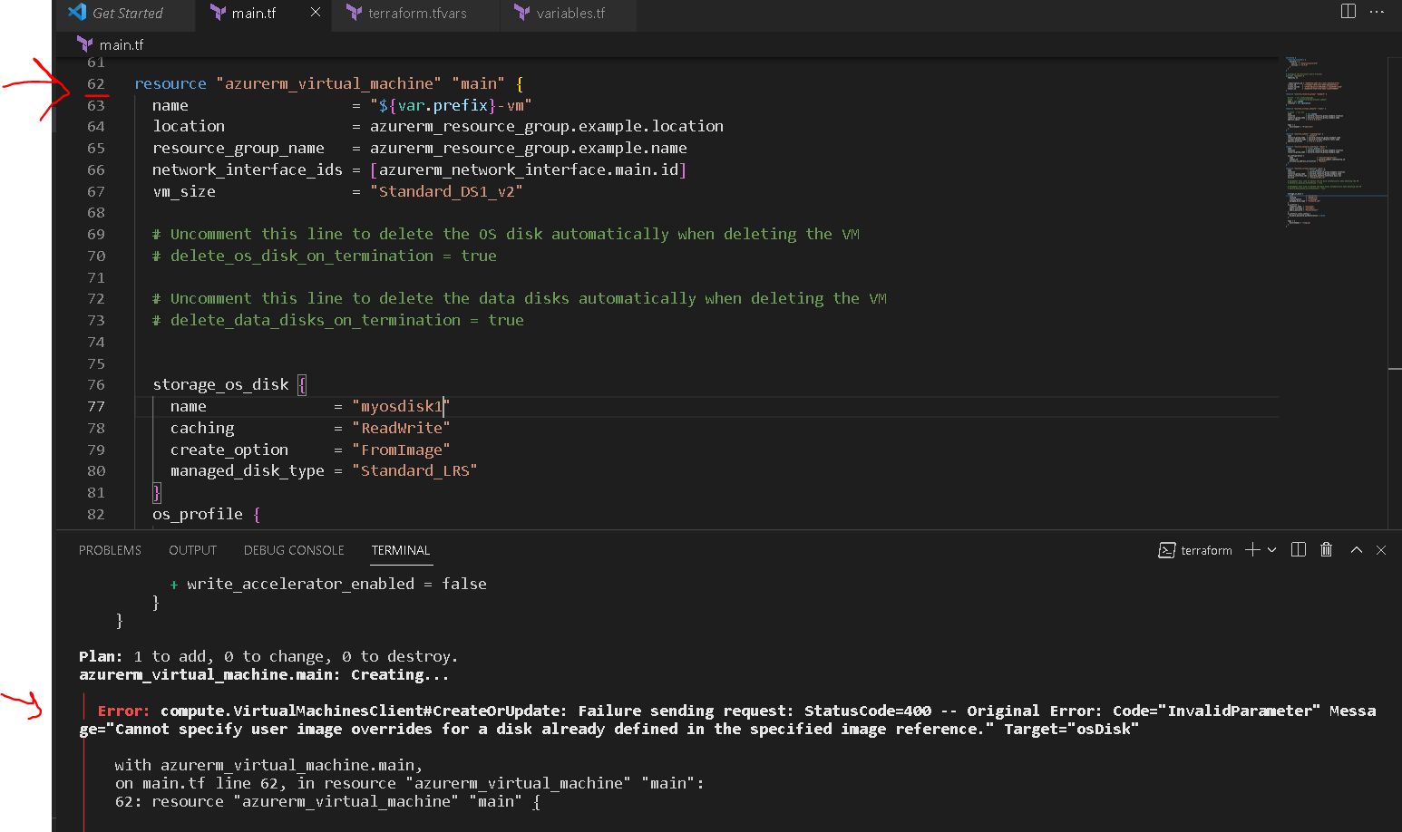The height and width of the screenshot is (832, 1402).
Task: Open editor More Actions menu
Action: pos(1377,12)
